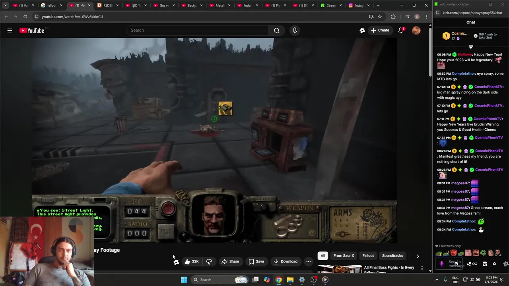Open the ENG TRQ language switcher
509x286 pixels.
coord(455,280)
